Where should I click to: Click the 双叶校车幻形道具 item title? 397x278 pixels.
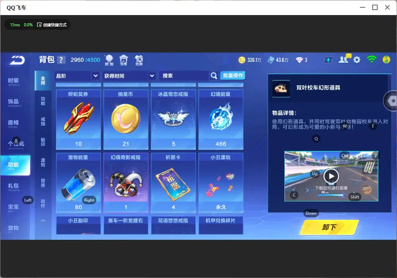(x=318, y=88)
